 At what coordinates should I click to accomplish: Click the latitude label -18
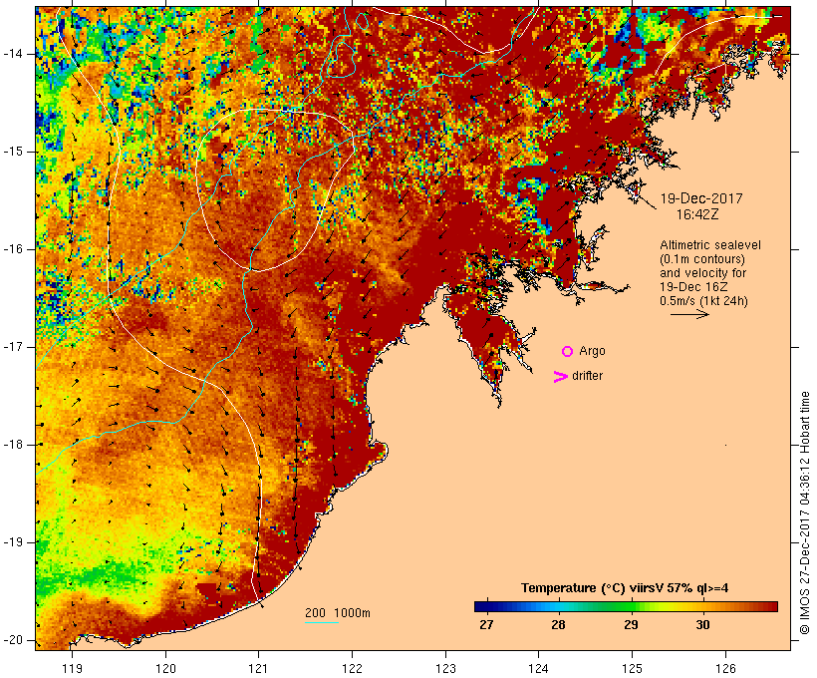point(13,445)
